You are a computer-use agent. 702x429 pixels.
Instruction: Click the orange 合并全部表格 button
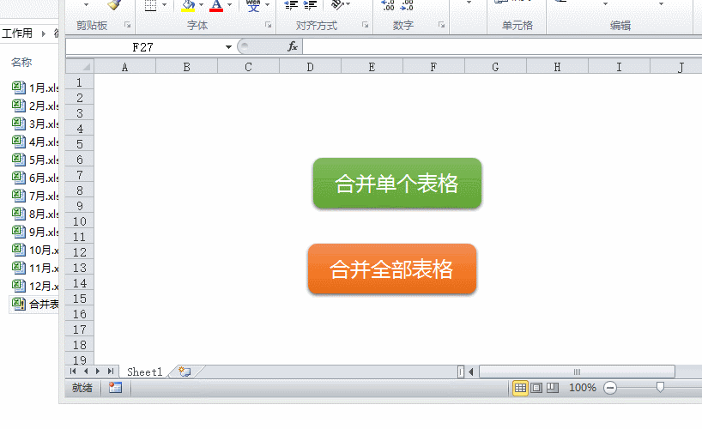392,269
